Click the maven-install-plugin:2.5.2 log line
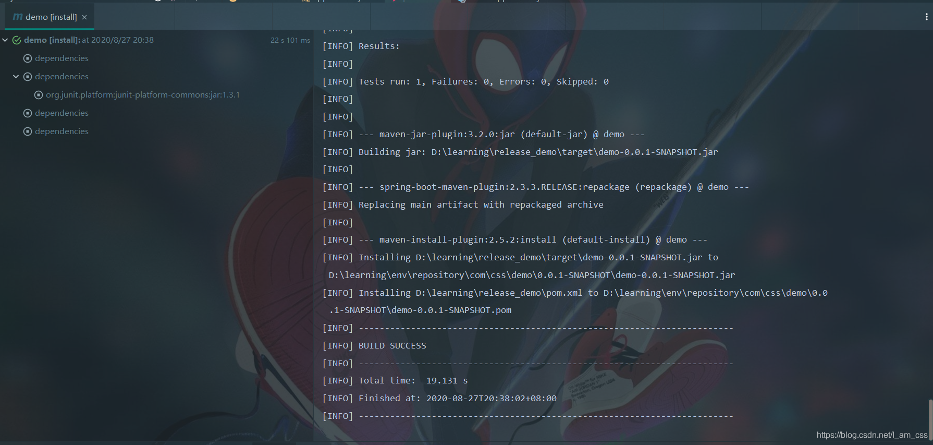This screenshot has height=445, width=933. 515,240
